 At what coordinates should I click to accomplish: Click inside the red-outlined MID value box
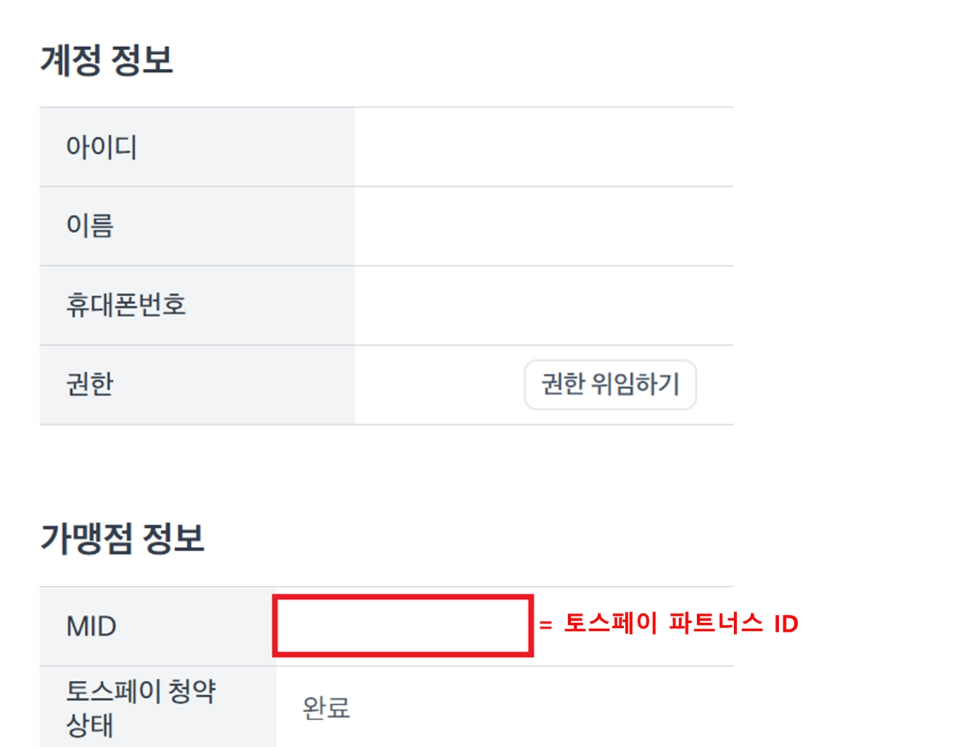click(x=403, y=626)
